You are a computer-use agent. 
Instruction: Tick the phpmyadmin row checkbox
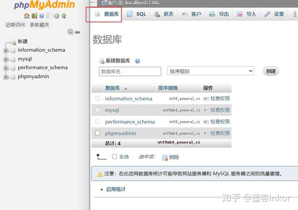click(98, 133)
